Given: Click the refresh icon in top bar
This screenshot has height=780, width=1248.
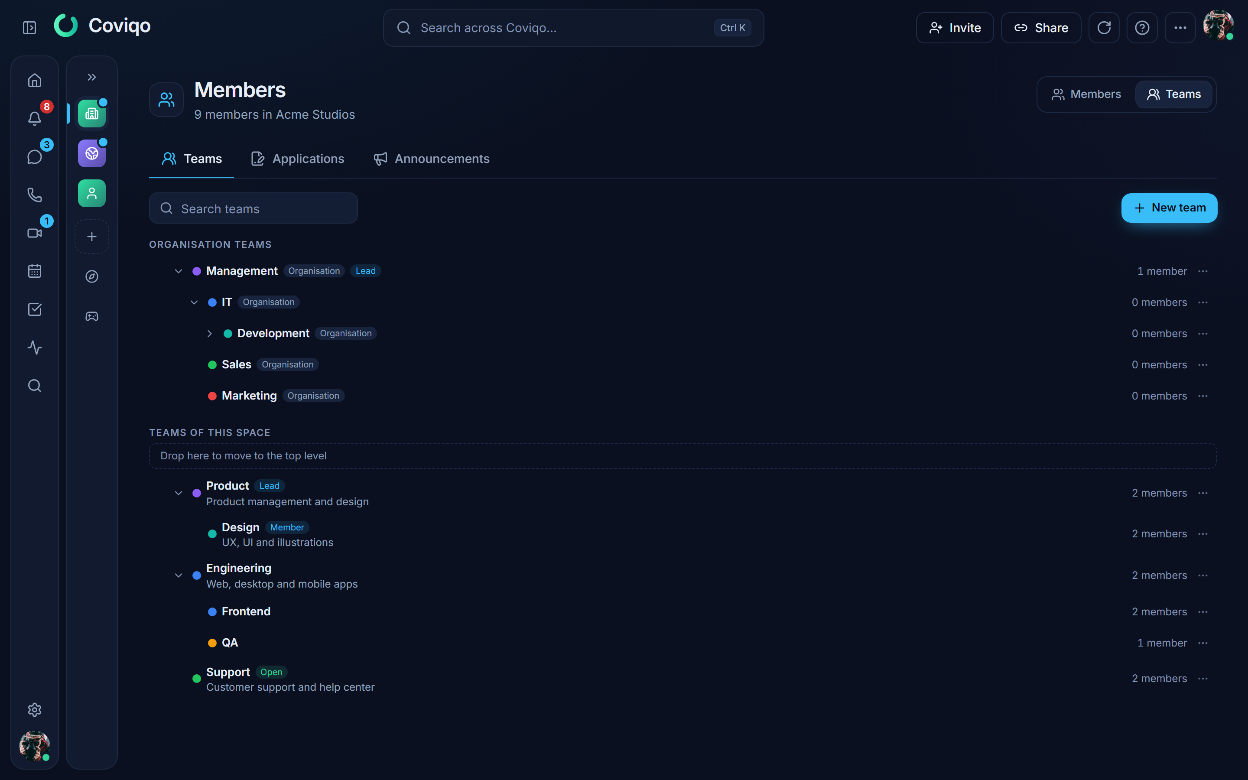Looking at the screenshot, I should coord(1104,28).
